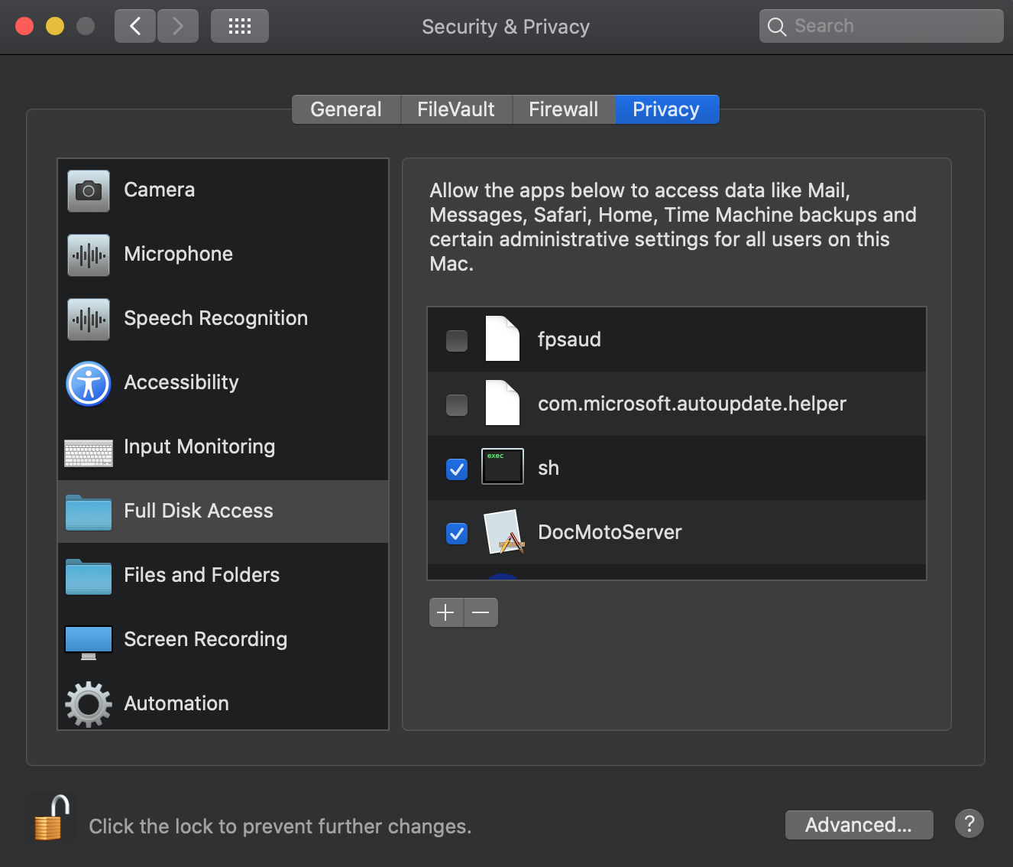The height and width of the screenshot is (867, 1013).
Task: Click the DocMotoServer application icon
Action: 504,531
